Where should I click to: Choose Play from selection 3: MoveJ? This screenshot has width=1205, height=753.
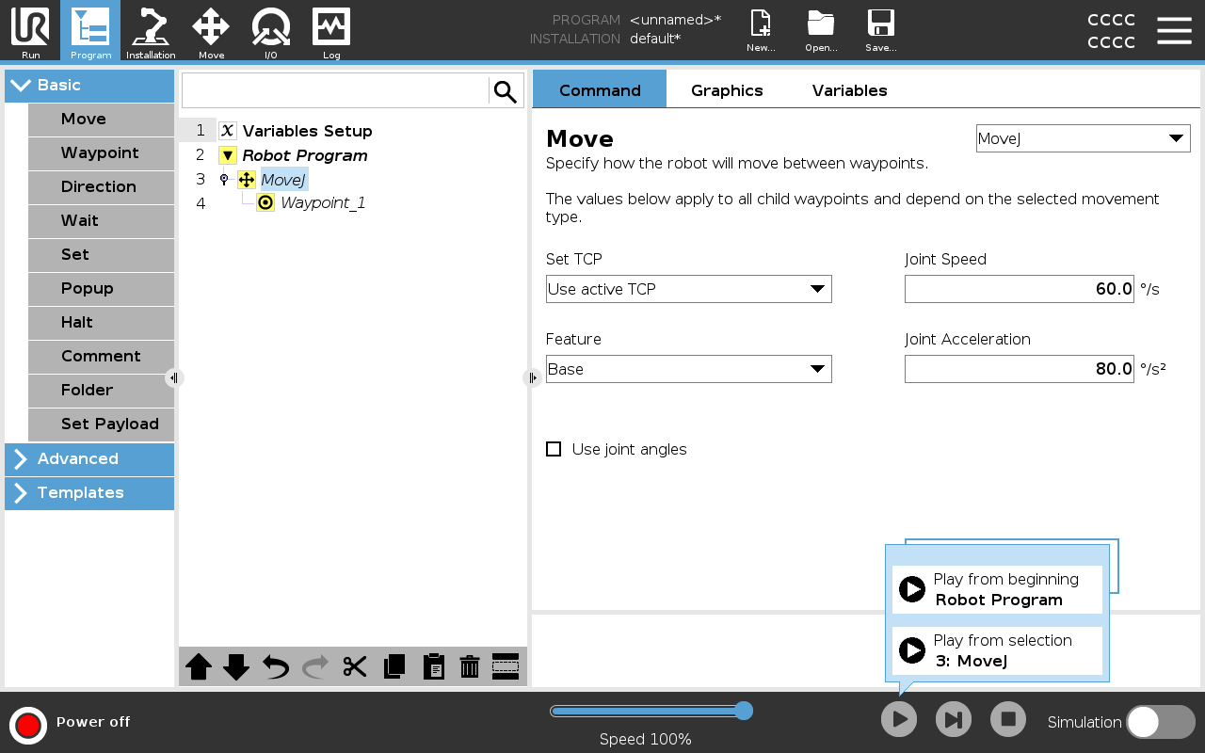[997, 650]
